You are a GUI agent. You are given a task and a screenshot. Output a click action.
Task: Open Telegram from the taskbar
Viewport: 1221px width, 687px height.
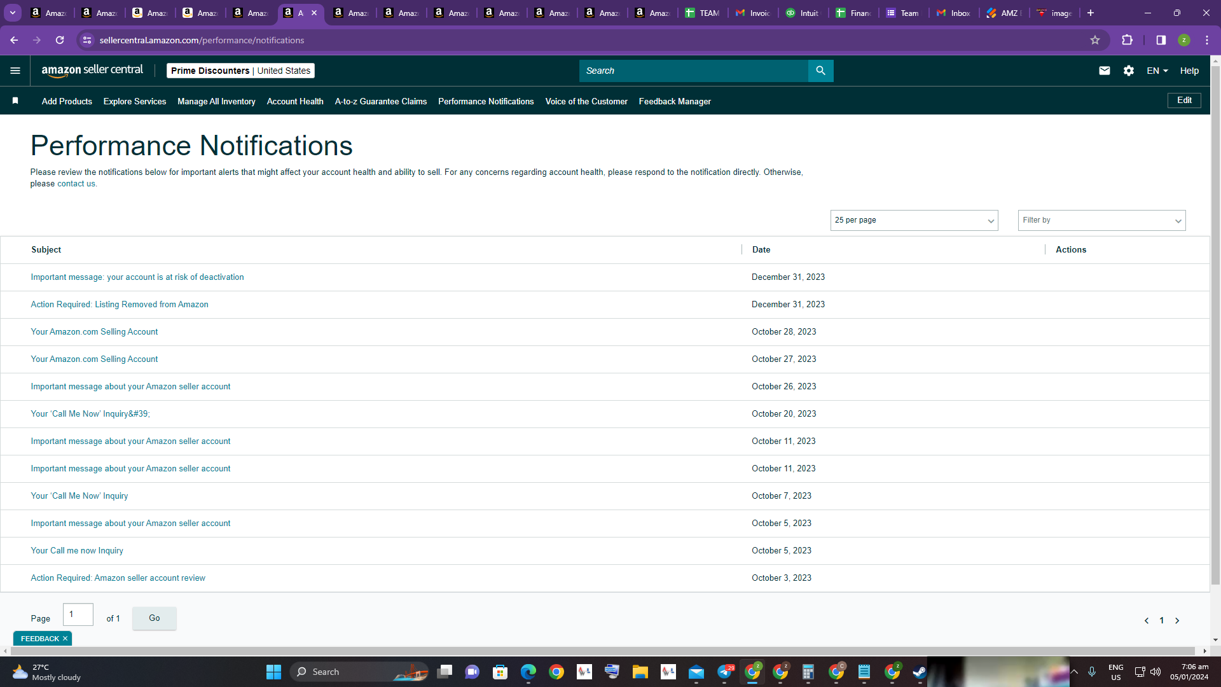[x=724, y=672]
